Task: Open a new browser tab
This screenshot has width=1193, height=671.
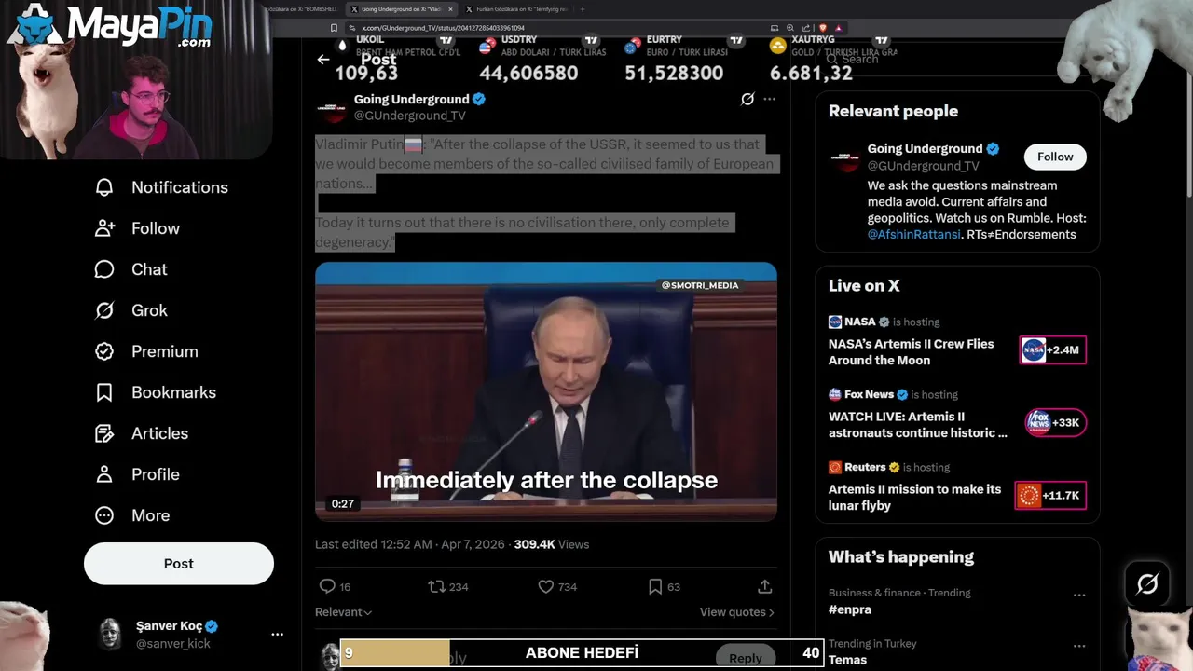Action: tap(583, 9)
